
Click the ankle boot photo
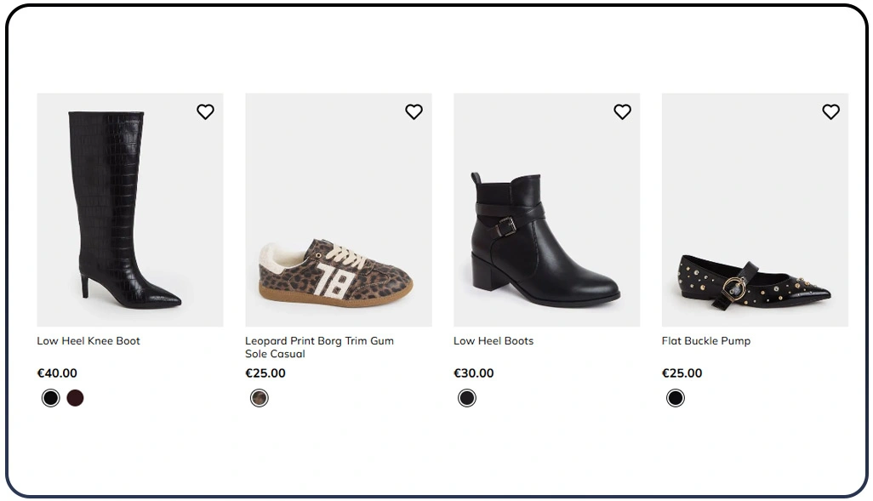point(547,208)
